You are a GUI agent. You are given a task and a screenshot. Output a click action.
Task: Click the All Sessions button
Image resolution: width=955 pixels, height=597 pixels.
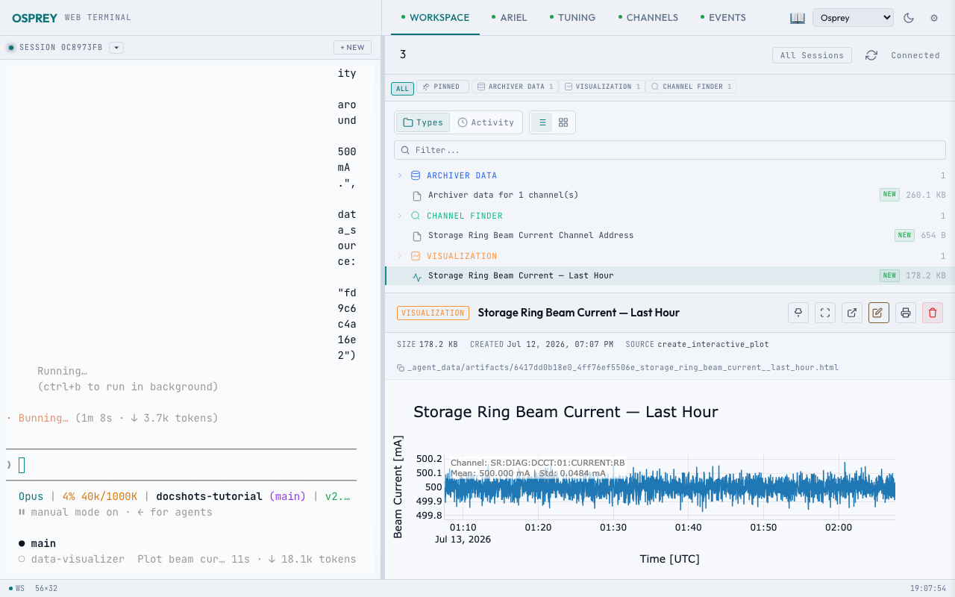tap(812, 55)
